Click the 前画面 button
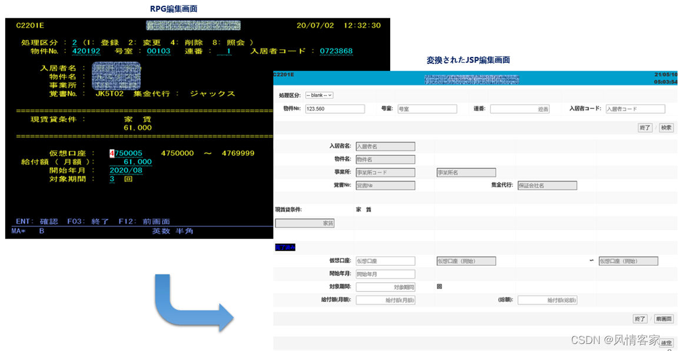Image resolution: width=681 pixels, height=351 pixels. (x=664, y=319)
